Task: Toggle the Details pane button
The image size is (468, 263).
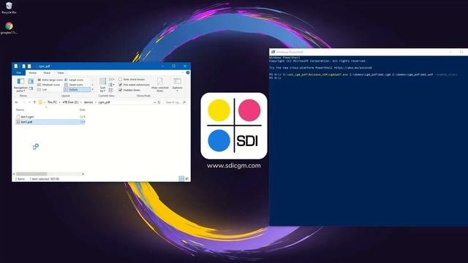Action: [x=31, y=88]
